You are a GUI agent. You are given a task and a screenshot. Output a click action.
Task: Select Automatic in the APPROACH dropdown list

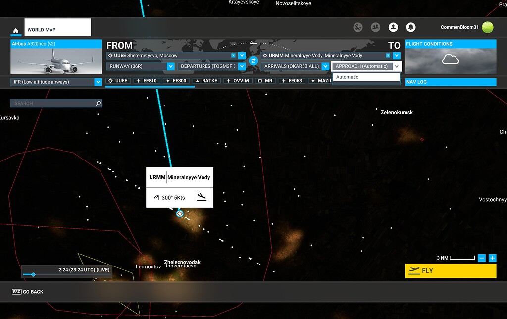[x=366, y=77]
